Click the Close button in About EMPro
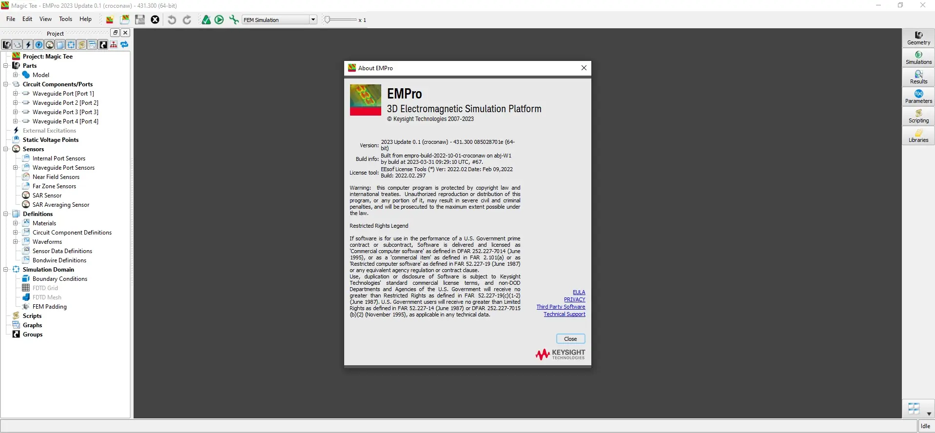 coord(570,339)
